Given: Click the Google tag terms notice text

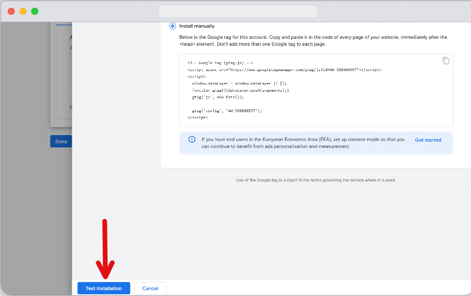Looking at the screenshot, I should (x=316, y=180).
